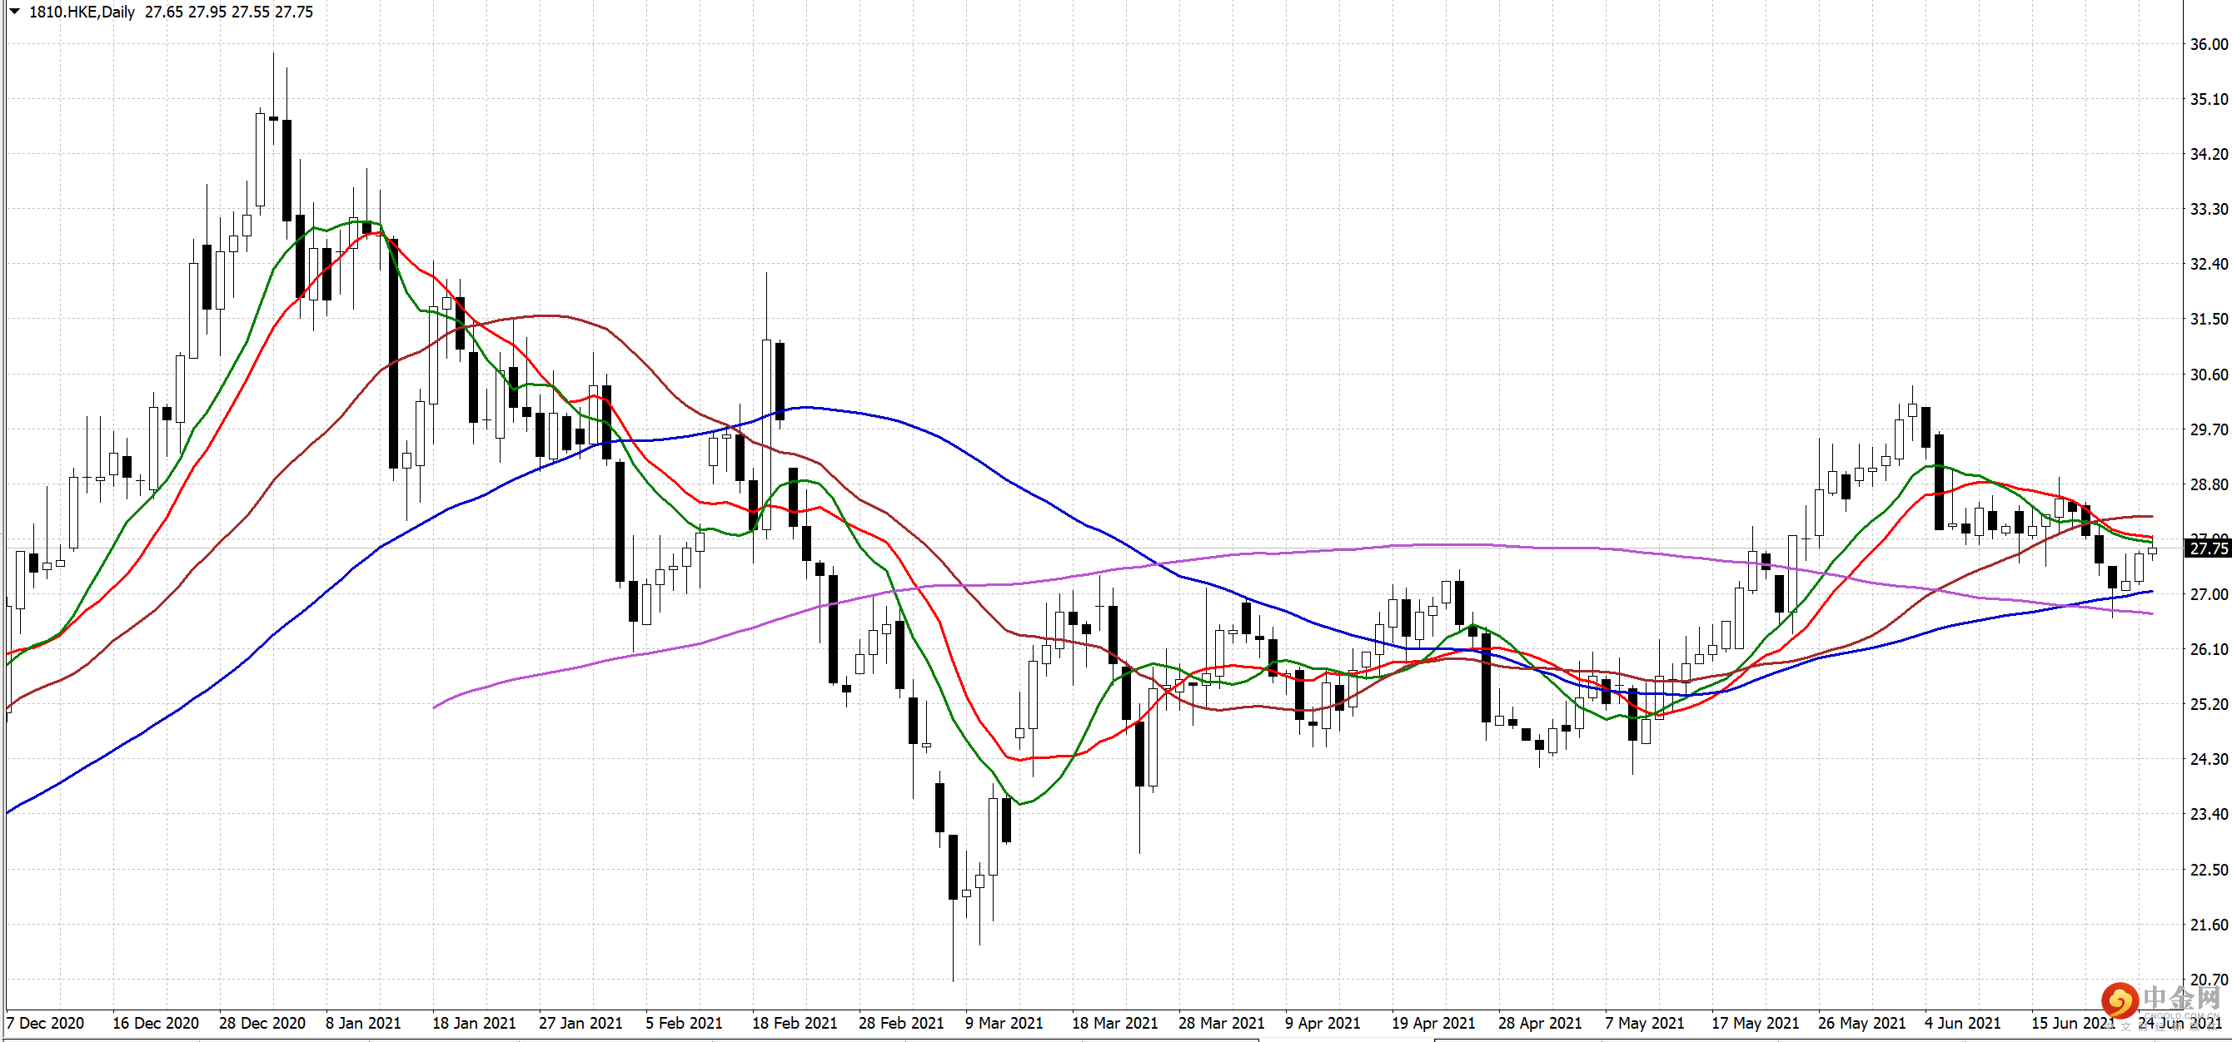Click the 28 Mar 2021 date label
The height and width of the screenshot is (1042, 2232).
point(1221,1023)
